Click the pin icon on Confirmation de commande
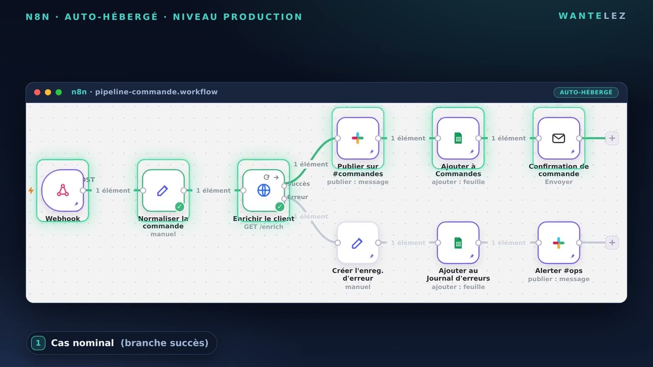Screen dimensions: 653x367 [572, 151]
